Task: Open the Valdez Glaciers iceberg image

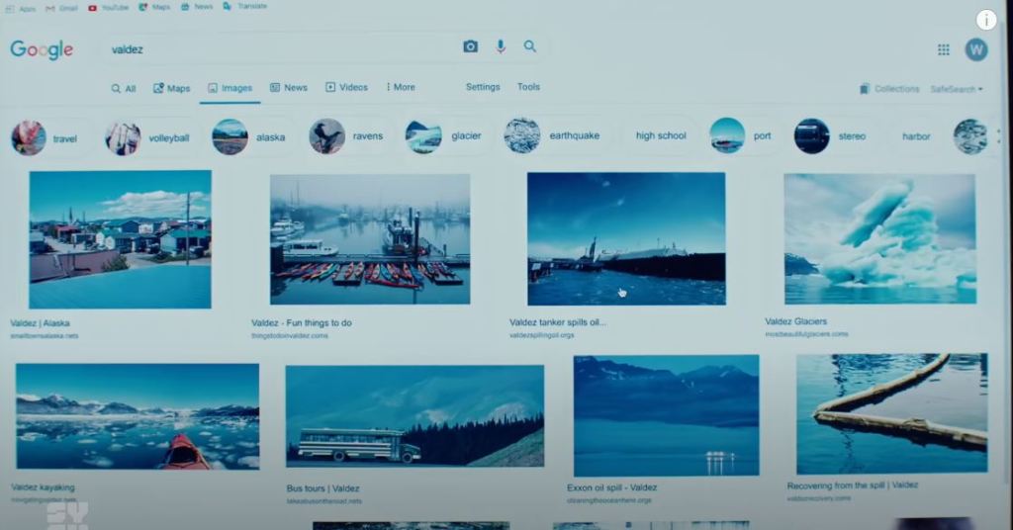Action: coord(879,238)
